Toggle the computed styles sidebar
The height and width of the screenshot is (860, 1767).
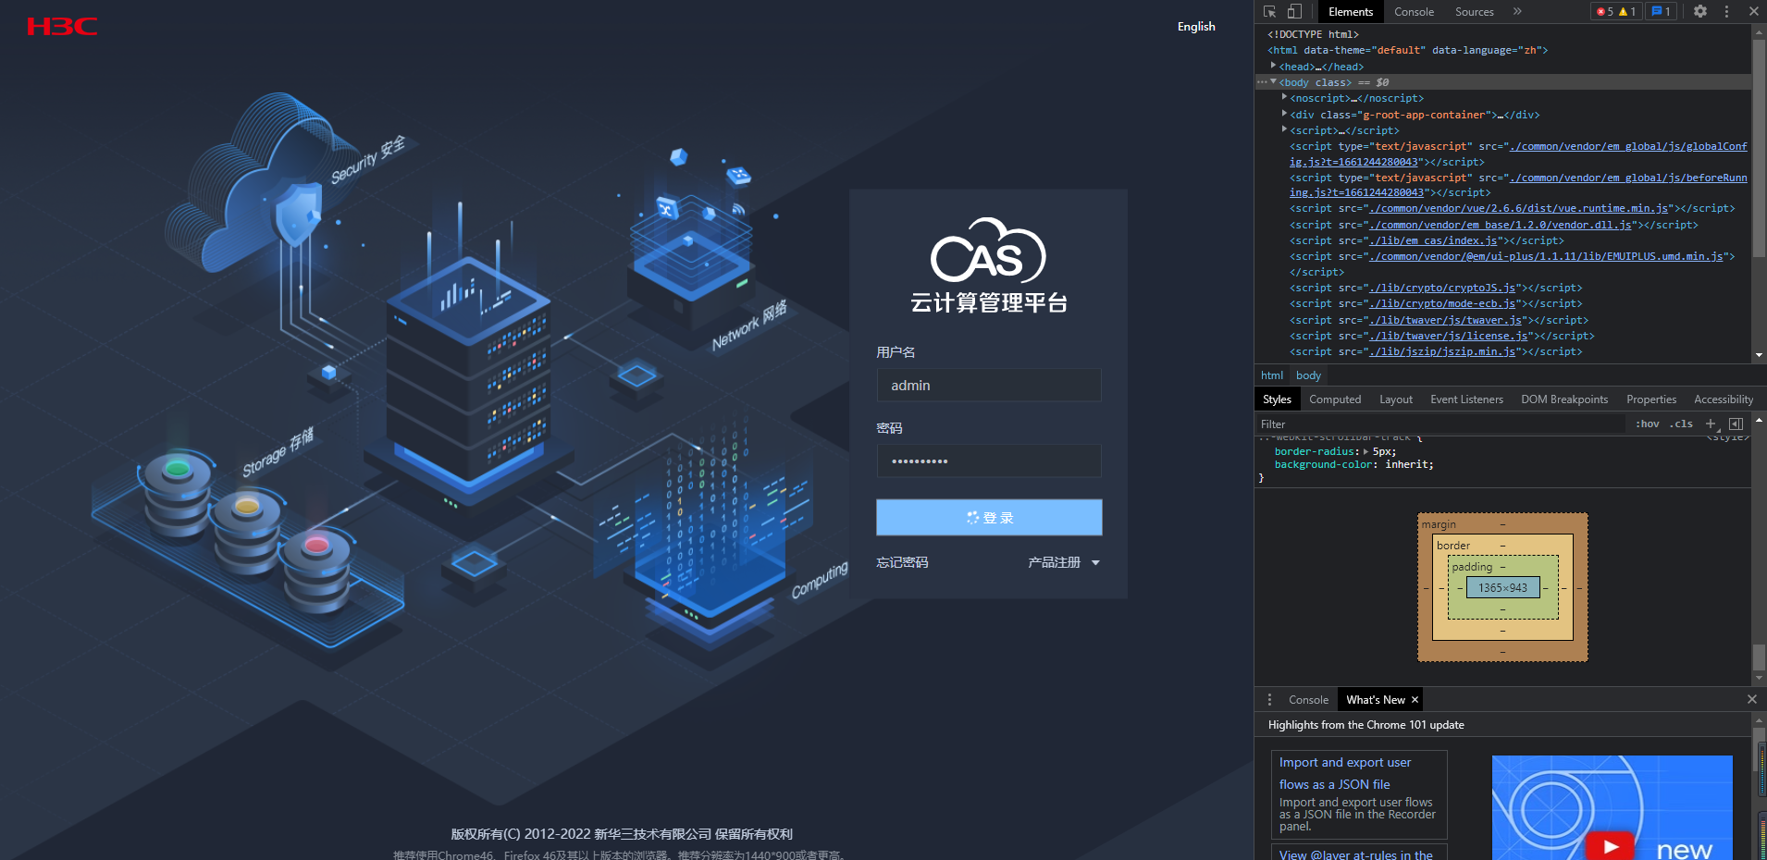pyautogui.click(x=1736, y=424)
